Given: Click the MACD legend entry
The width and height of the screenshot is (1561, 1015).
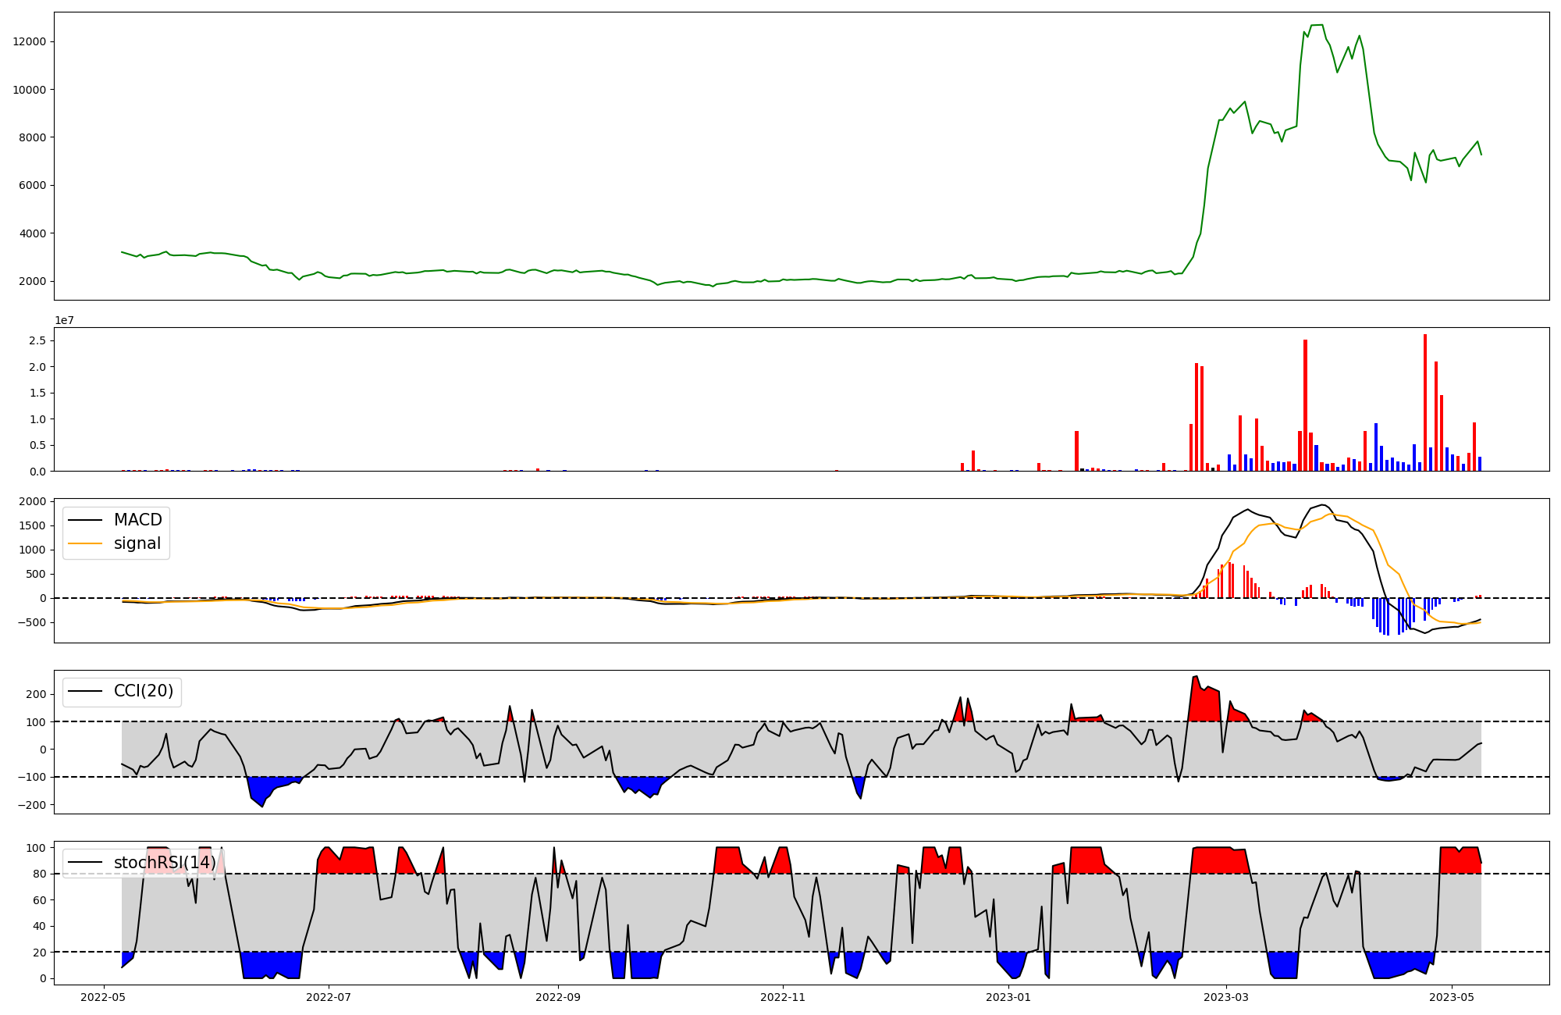Looking at the screenshot, I should point(137,520).
